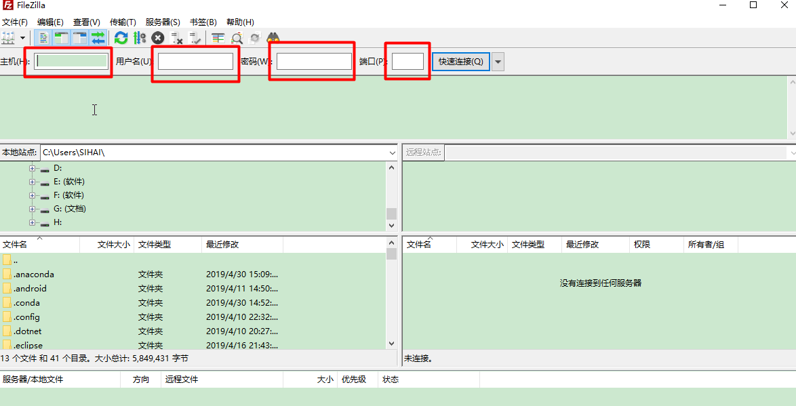This screenshot has width=796, height=406.
Task: Toggle directory comparison icon
Action: (x=237, y=37)
